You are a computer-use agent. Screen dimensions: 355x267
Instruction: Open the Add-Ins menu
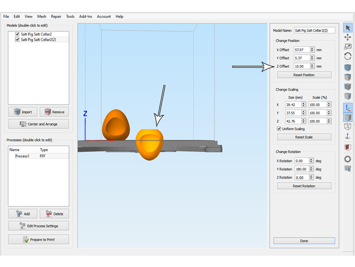pyautogui.click(x=85, y=16)
